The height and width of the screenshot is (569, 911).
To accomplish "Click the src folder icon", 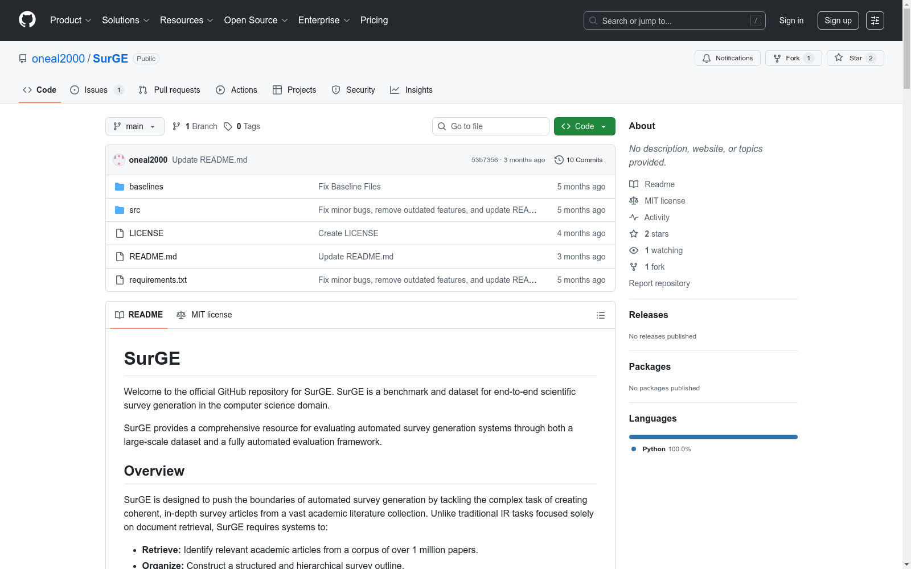I will [120, 210].
